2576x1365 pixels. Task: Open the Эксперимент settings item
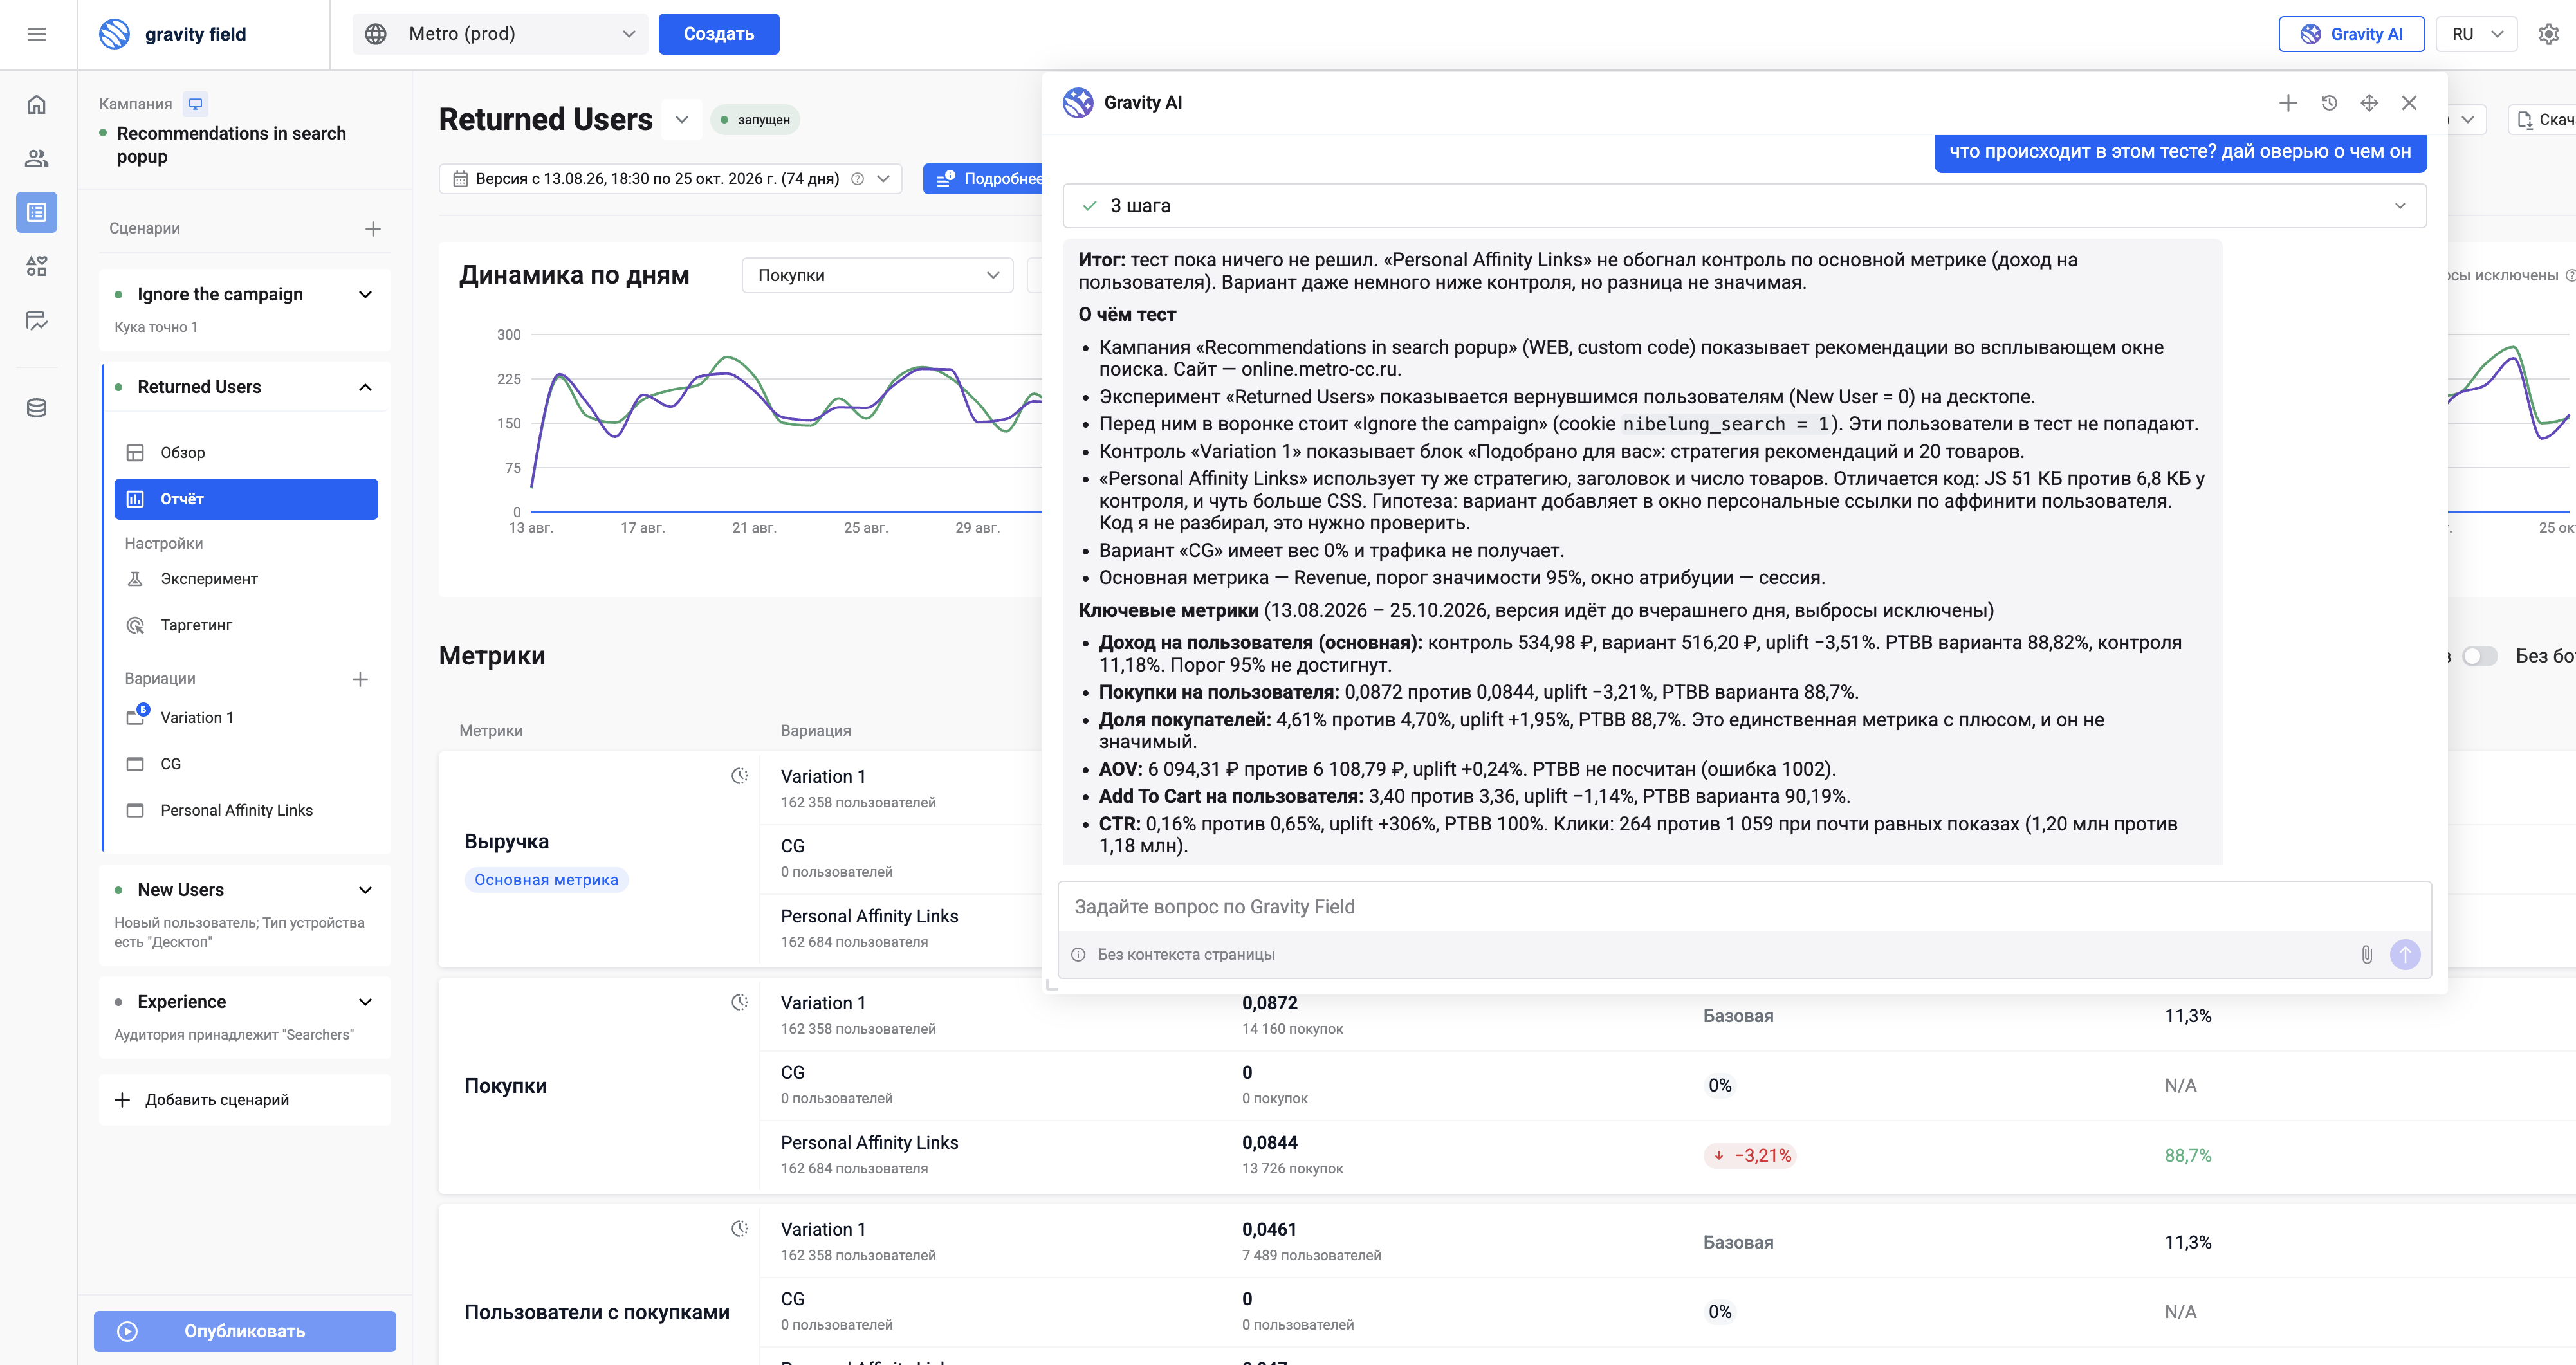tap(246, 579)
